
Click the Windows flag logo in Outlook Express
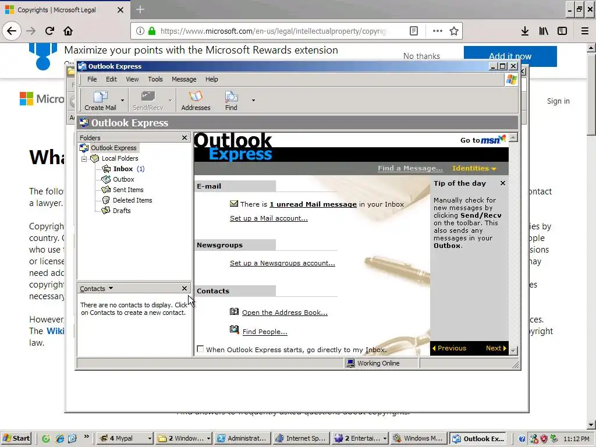pyautogui.click(x=512, y=80)
